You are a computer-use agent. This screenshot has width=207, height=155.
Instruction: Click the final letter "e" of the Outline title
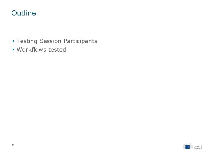click(34, 13)
